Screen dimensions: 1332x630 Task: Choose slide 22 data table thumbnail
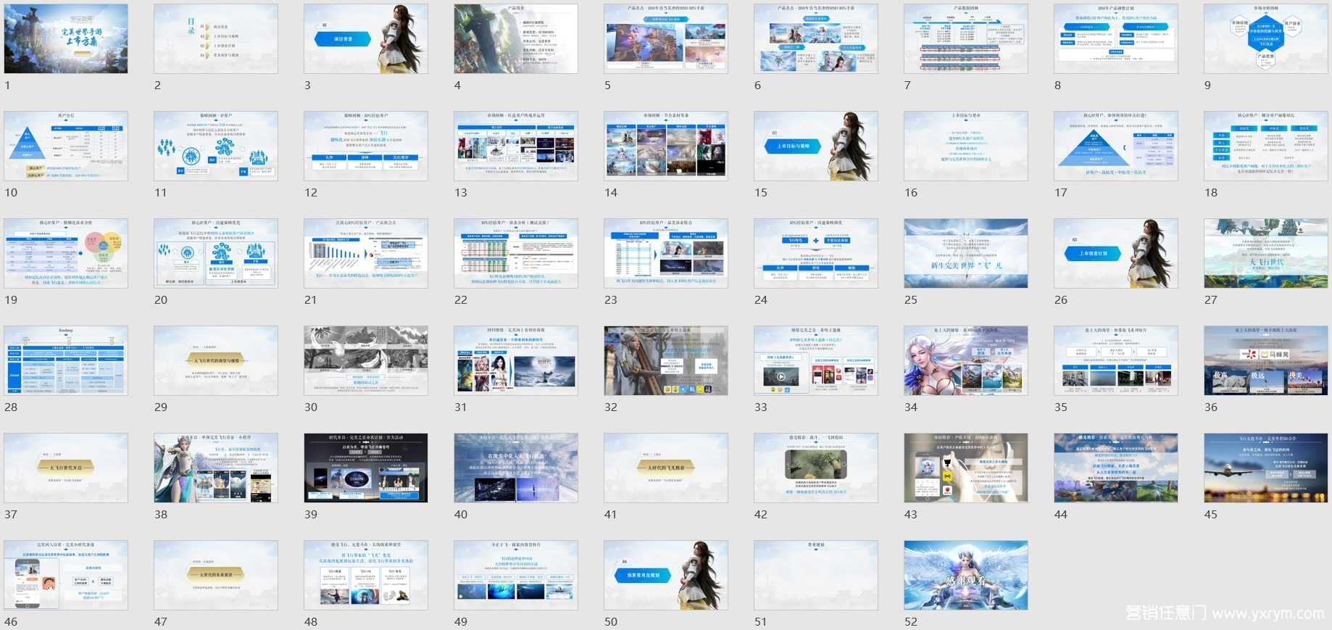coord(516,253)
